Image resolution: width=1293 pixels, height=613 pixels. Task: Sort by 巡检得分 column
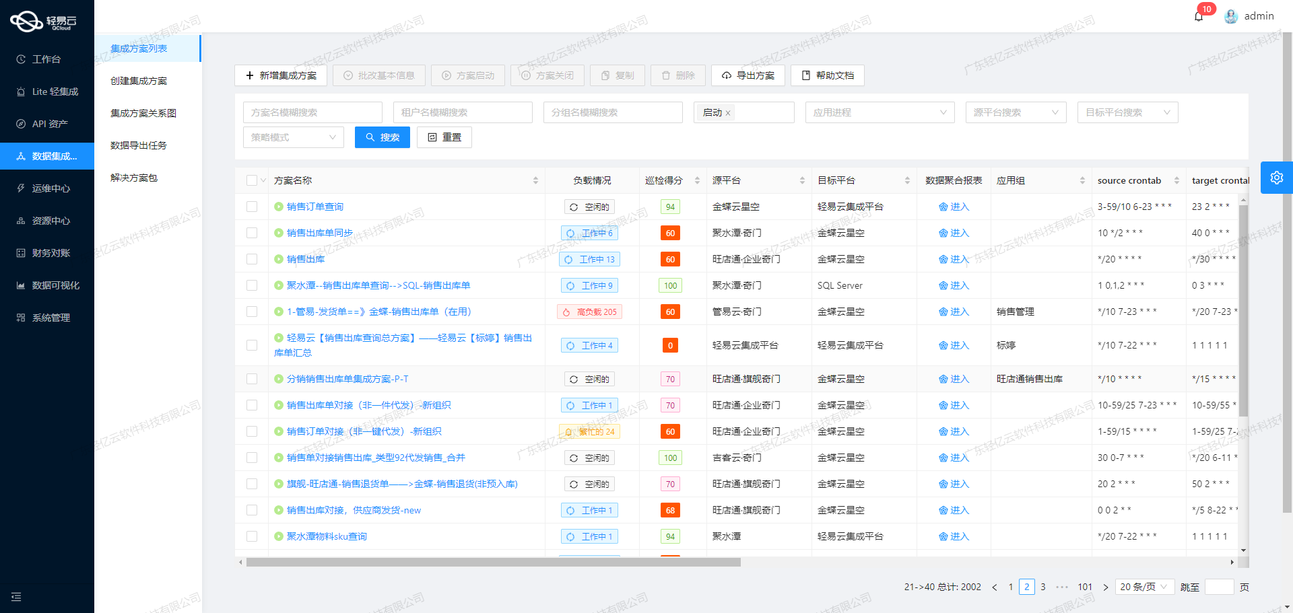[697, 180]
